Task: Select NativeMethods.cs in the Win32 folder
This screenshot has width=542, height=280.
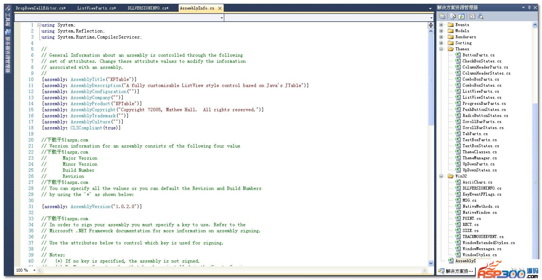Action: click(x=481, y=206)
